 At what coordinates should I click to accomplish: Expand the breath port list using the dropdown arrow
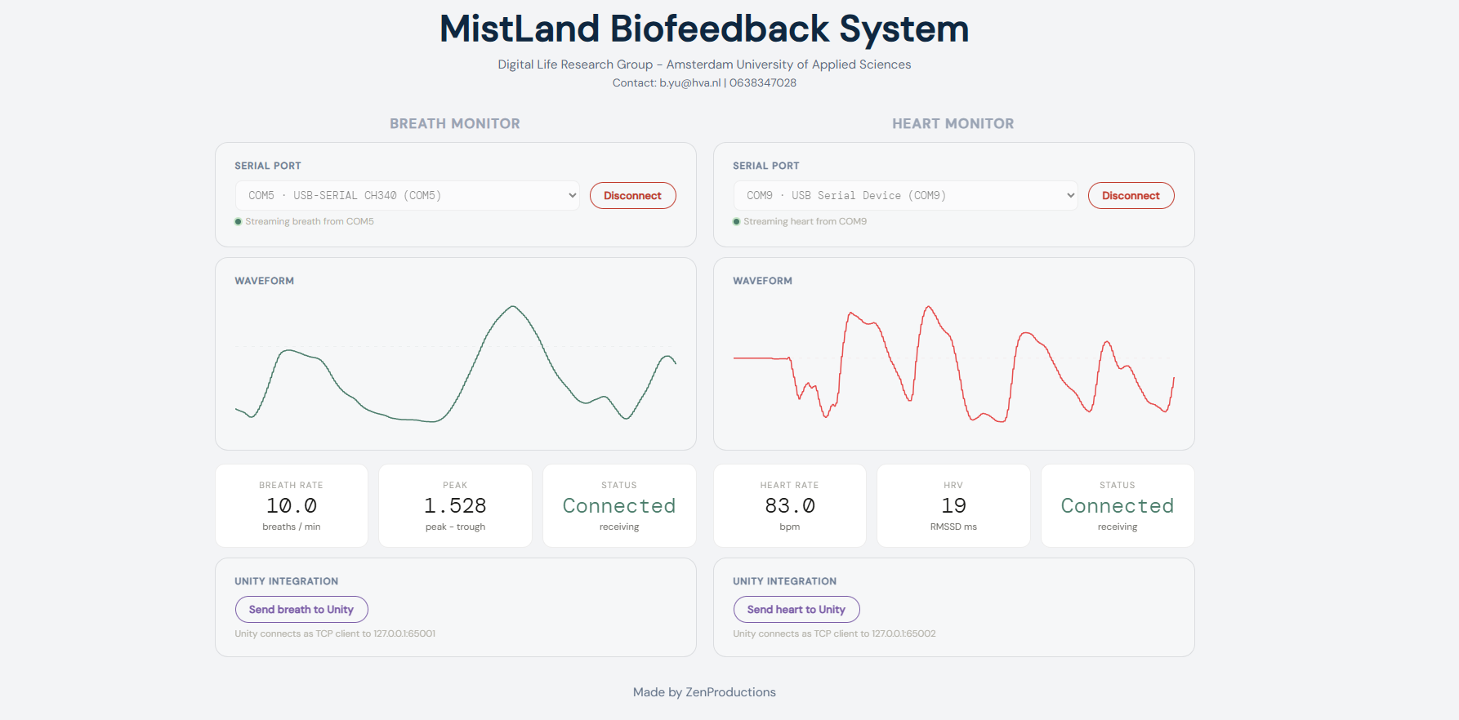point(572,196)
